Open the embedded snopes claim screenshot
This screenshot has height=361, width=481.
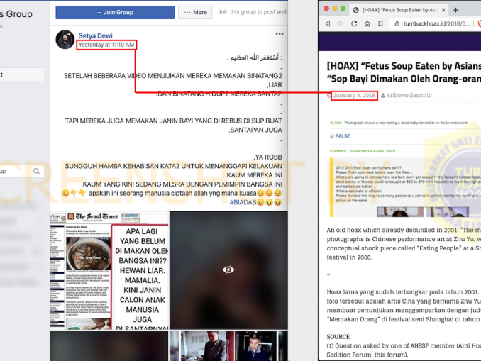(405, 169)
